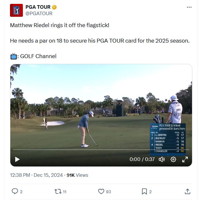
Task: Open the @PGATOUR handle
Action: (x=39, y=14)
